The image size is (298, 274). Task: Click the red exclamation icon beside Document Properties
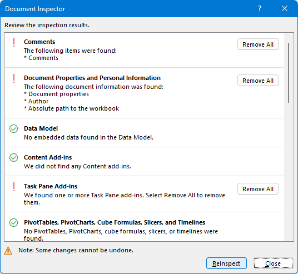[14, 78]
